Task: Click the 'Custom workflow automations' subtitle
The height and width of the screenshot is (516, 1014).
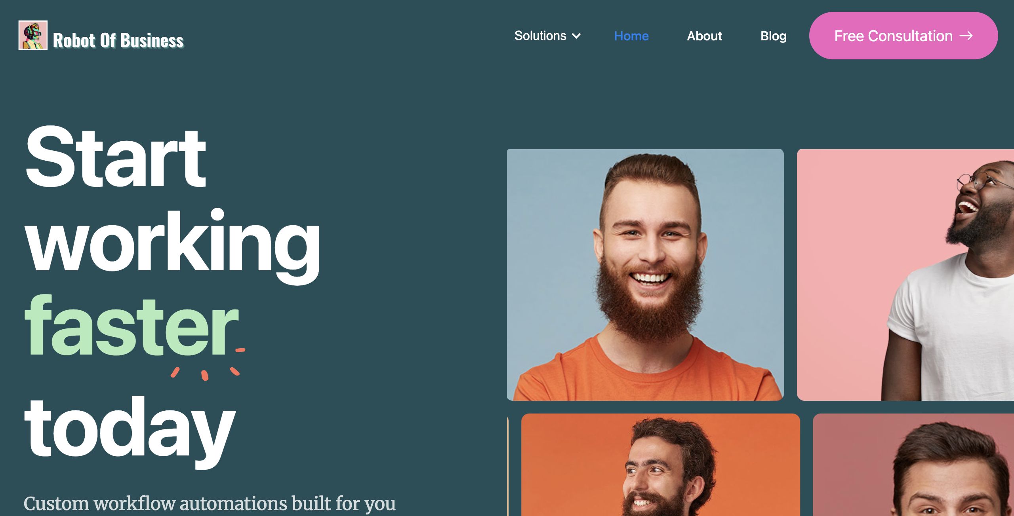Action: coord(209,503)
